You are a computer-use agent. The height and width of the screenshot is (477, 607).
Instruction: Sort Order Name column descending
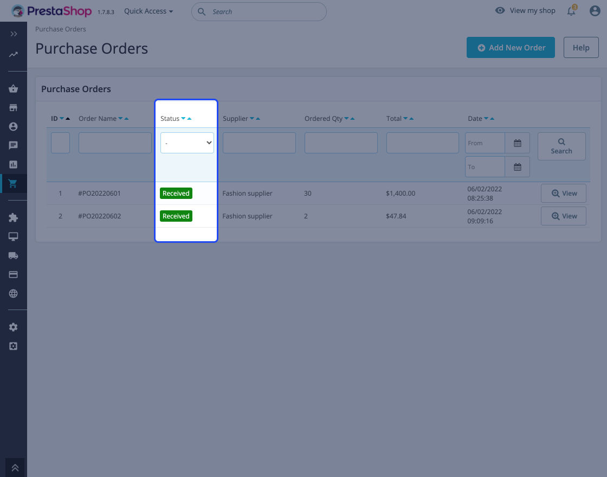(120, 119)
